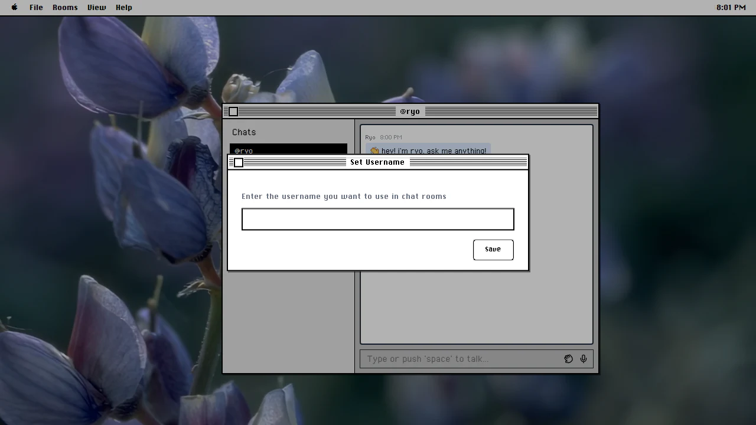Click the @ryo window title bar
This screenshot has width=756, height=425.
click(410, 112)
